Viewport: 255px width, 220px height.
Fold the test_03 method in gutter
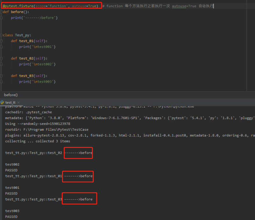[1, 76]
